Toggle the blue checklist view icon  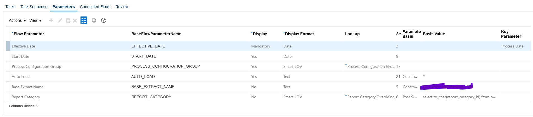point(84,20)
